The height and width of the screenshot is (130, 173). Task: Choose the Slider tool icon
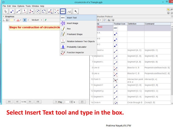pos(69,11)
